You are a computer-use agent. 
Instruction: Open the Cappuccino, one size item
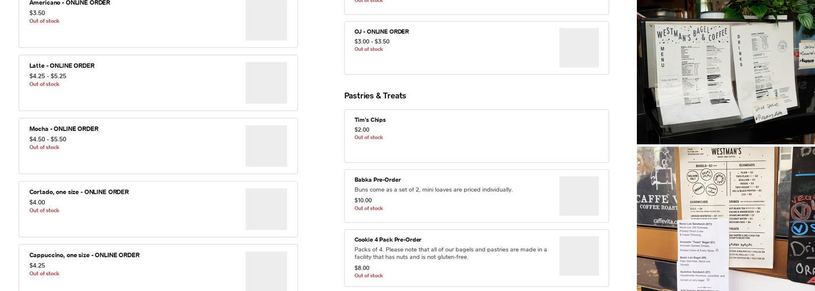click(x=84, y=255)
